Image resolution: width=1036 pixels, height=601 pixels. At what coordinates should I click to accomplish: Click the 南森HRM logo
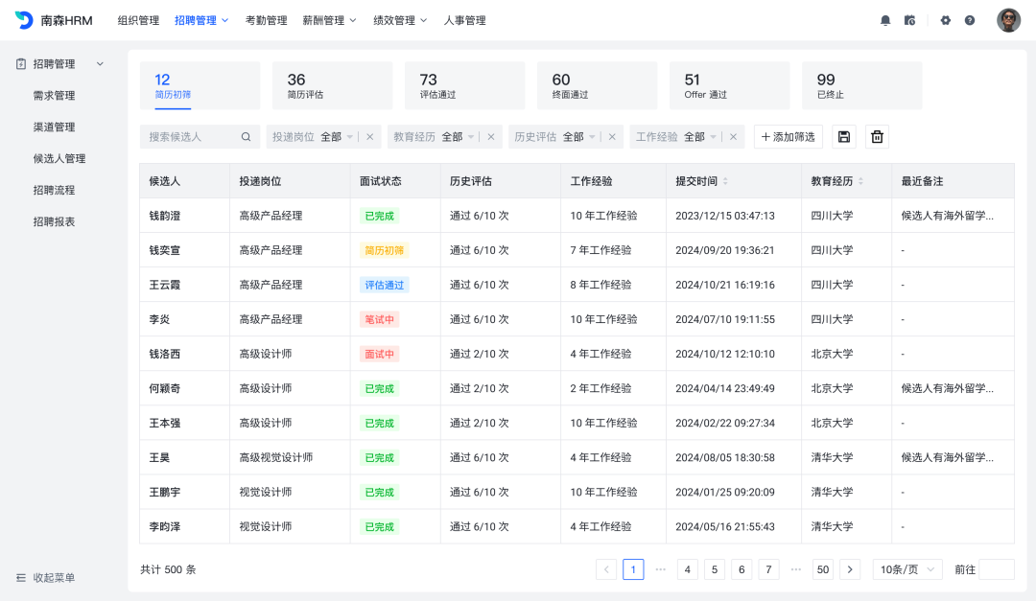(54, 20)
